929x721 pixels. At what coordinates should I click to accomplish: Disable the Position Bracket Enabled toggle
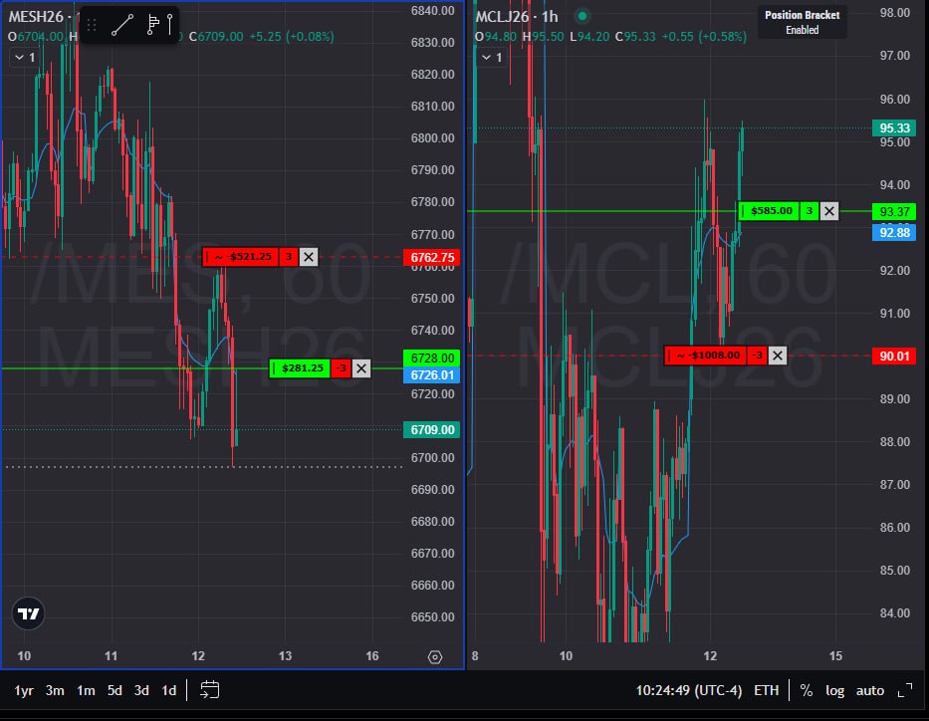802,22
